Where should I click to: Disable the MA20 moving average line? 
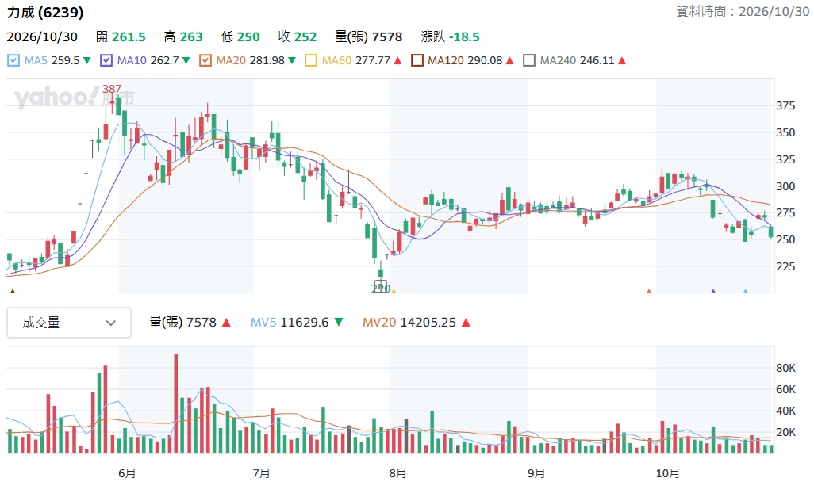[205, 61]
